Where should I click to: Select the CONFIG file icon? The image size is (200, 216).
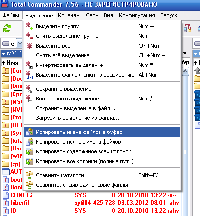(6, 195)
